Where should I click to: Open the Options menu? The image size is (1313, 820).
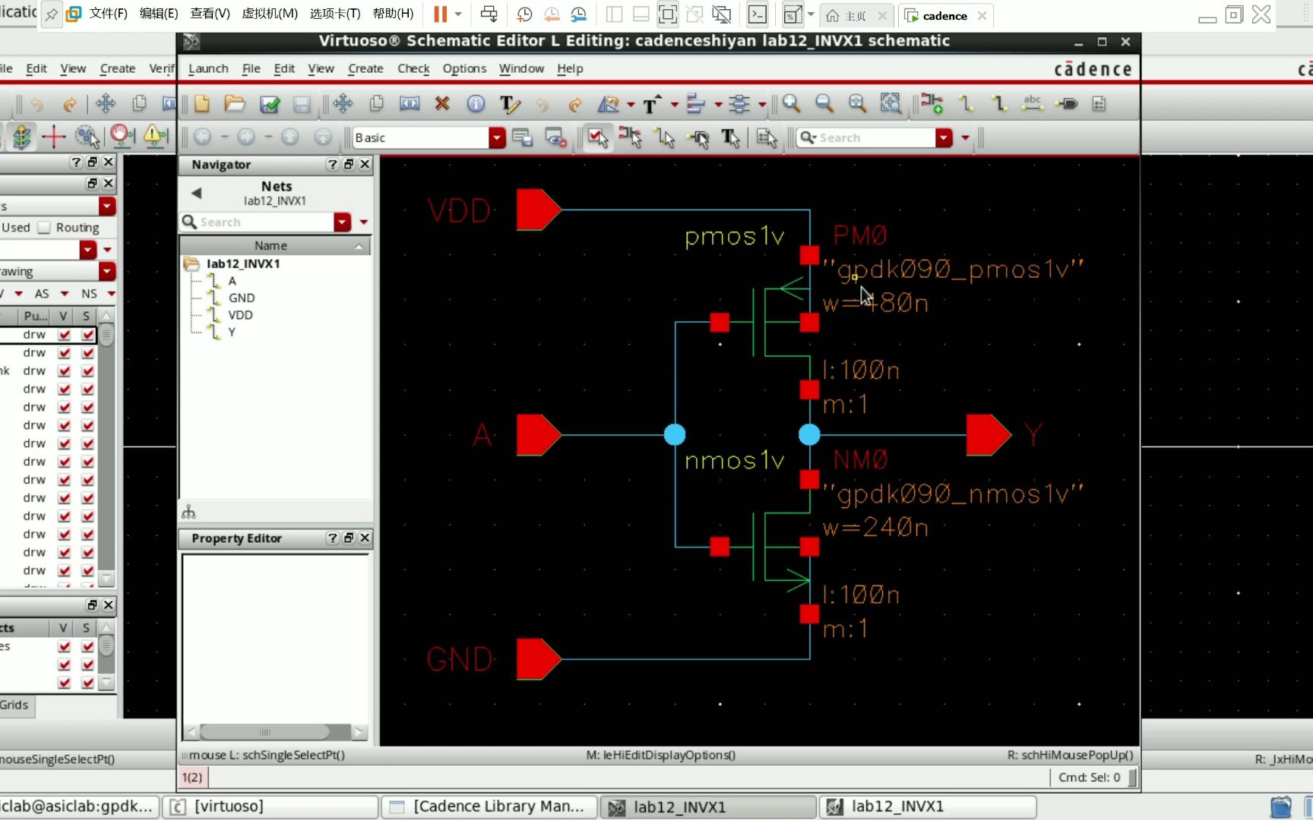(x=464, y=68)
